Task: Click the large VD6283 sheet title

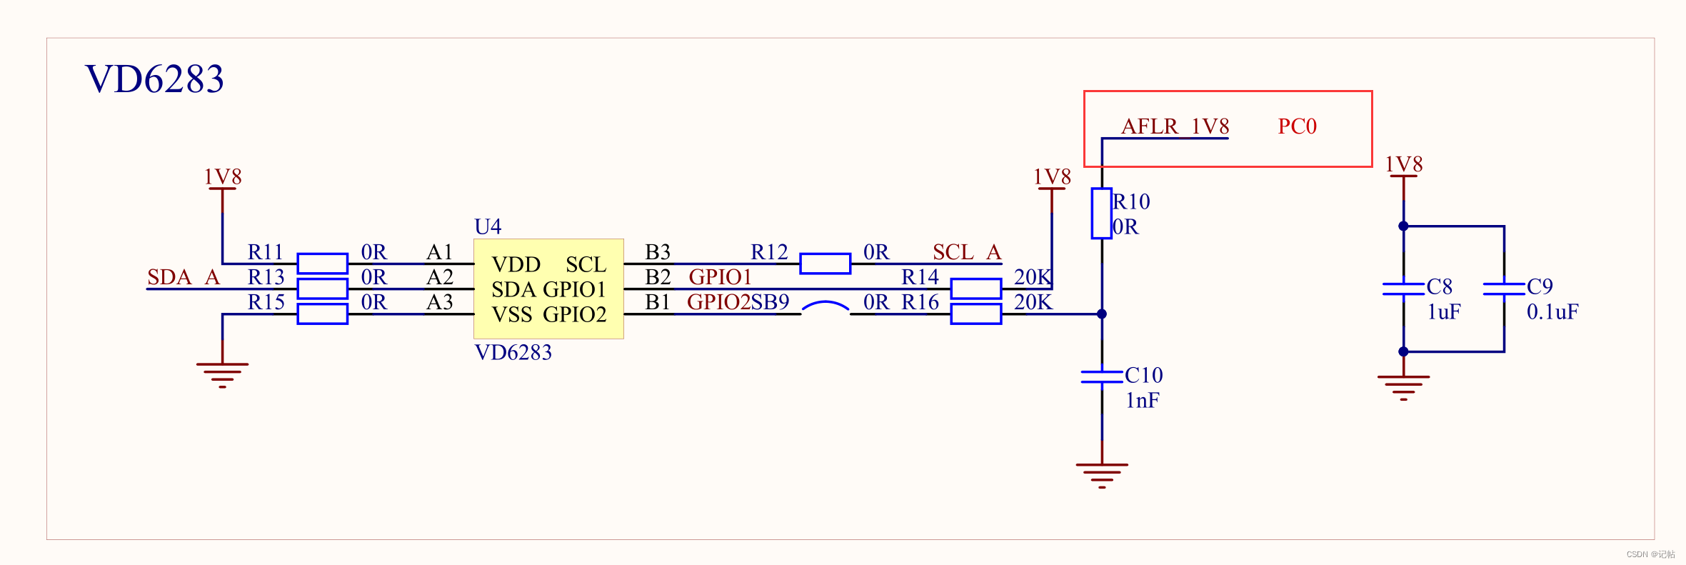Action: pyautogui.click(x=154, y=79)
